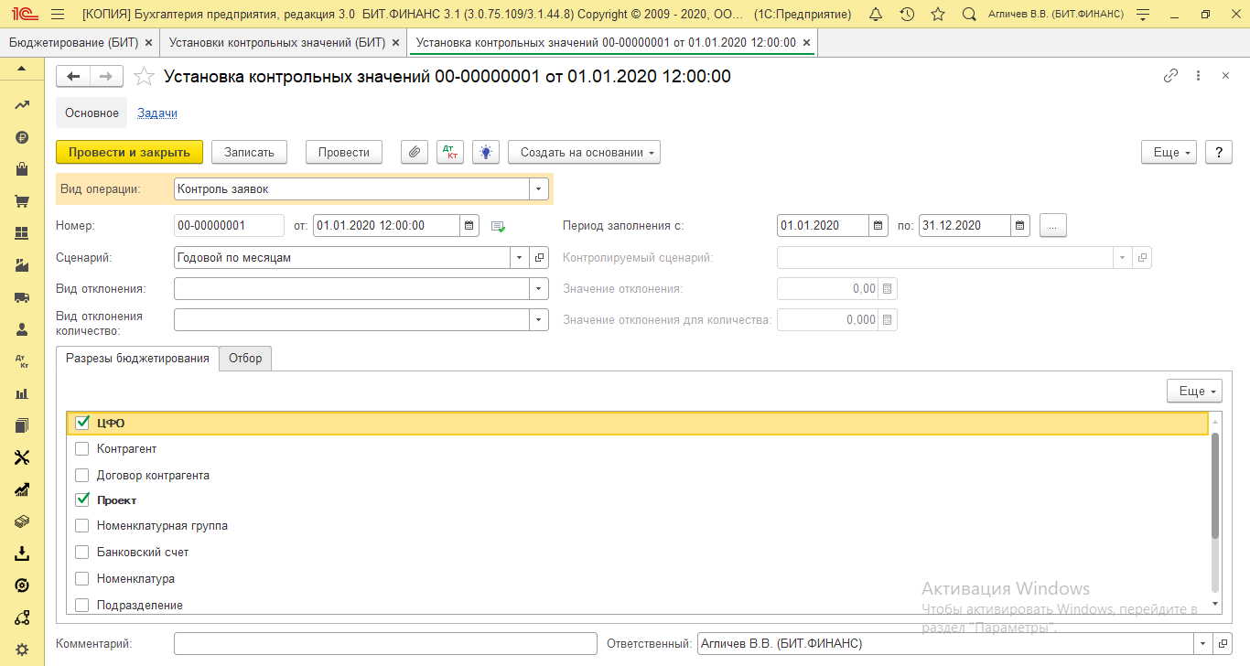Expand the Создать на основании menu
This screenshot has width=1250, height=666.
(584, 153)
